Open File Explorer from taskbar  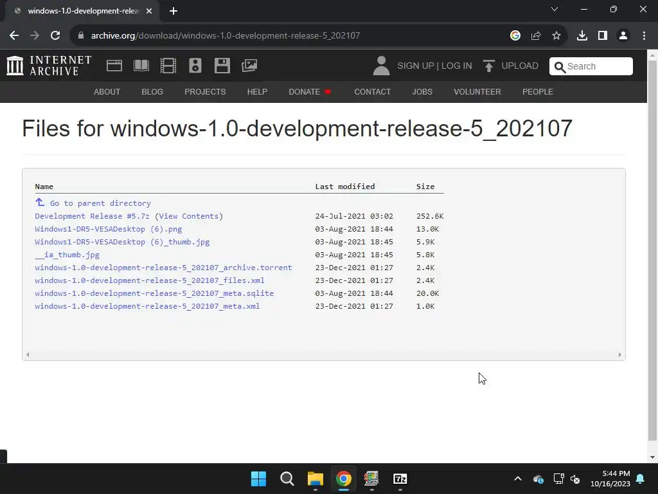pos(315,479)
